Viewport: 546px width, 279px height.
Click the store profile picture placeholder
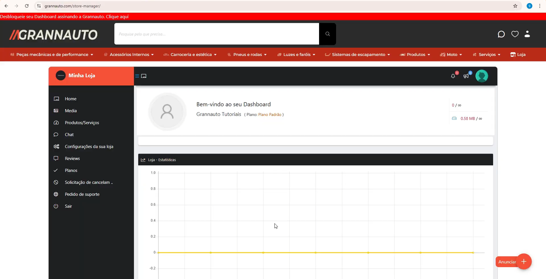click(x=167, y=112)
